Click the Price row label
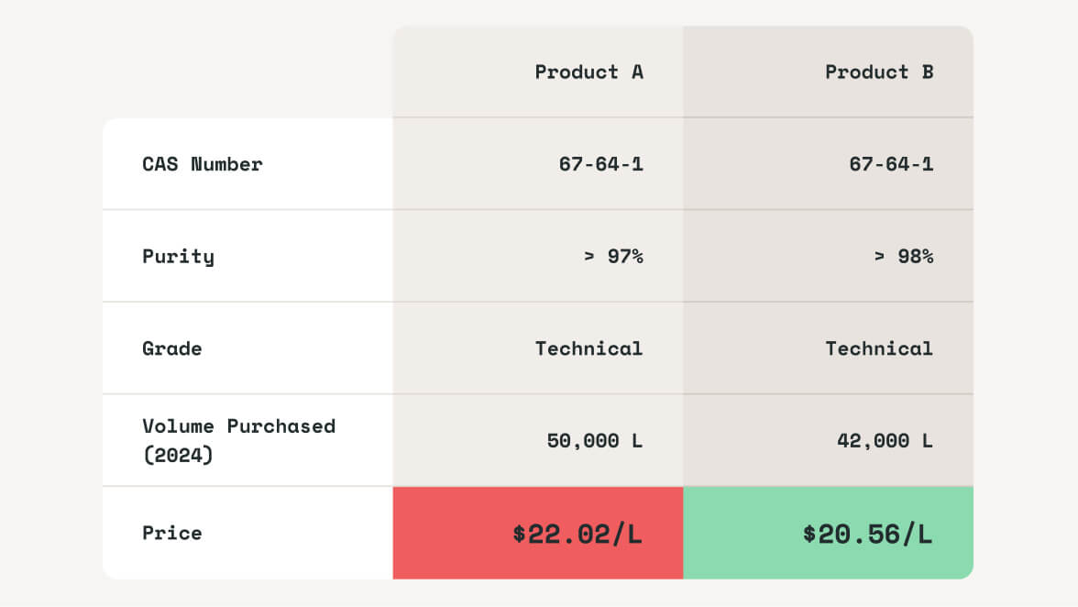 point(172,533)
